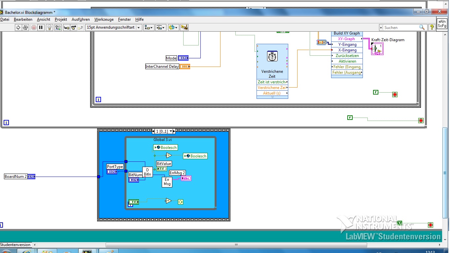The height and width of the screenshot is (253, 451).
Task: Click the Step Into toolbar button
Action: 66,27
